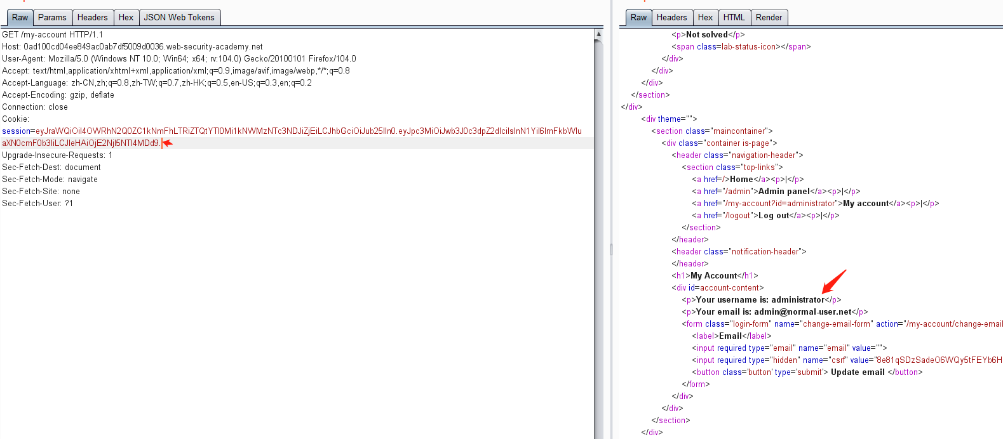The width and height of the screenshot is (1003, 439).
Task: Select the request Raw tab
Action: pos(20,18)
